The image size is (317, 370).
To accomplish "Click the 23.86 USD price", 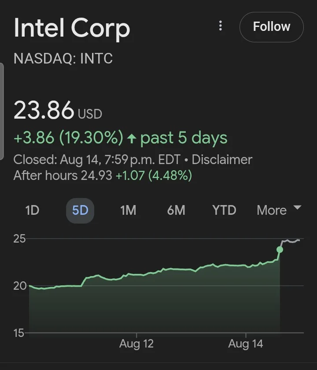I will [58, 111].
